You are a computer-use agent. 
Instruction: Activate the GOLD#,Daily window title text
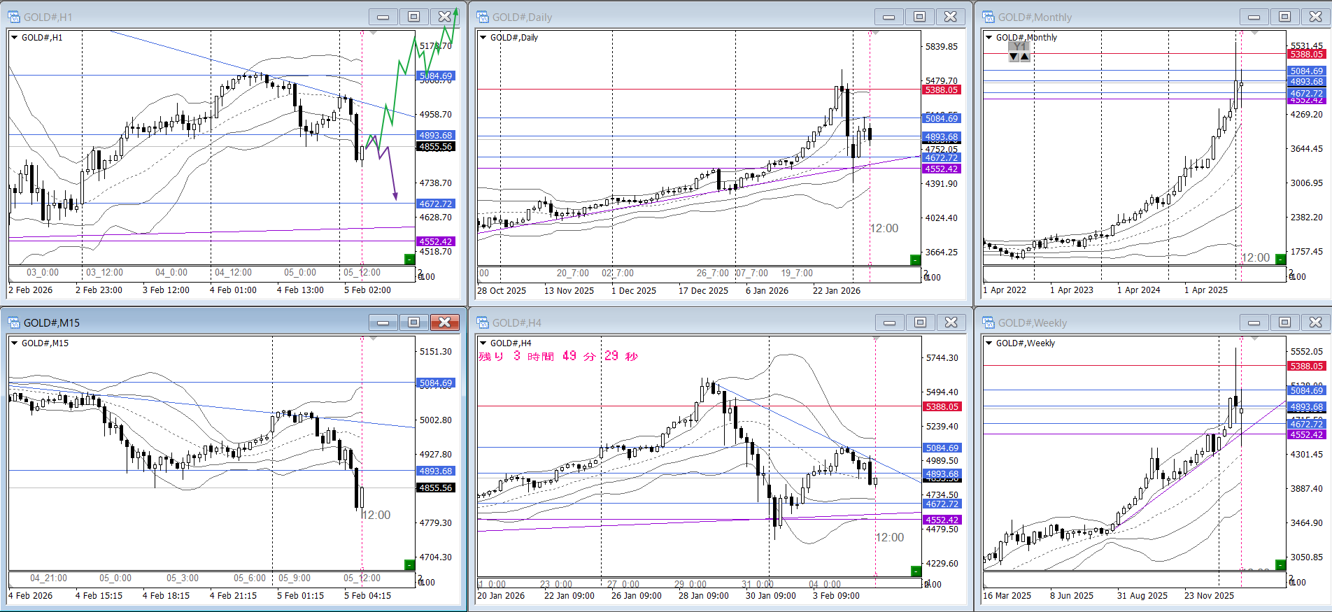(522, 17)
